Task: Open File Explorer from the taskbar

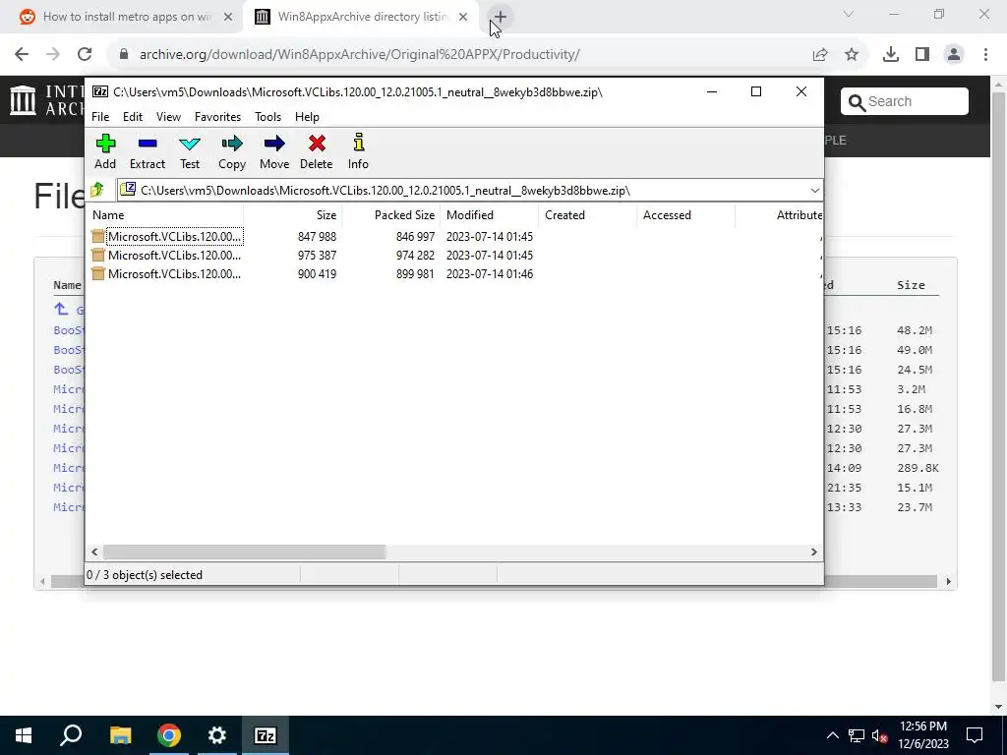Action: tap(120, 735)
